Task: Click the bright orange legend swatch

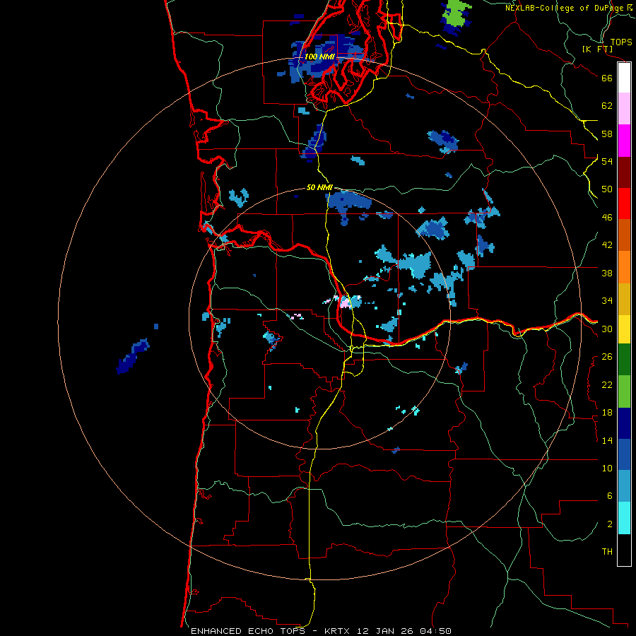Action: point(624,266)
